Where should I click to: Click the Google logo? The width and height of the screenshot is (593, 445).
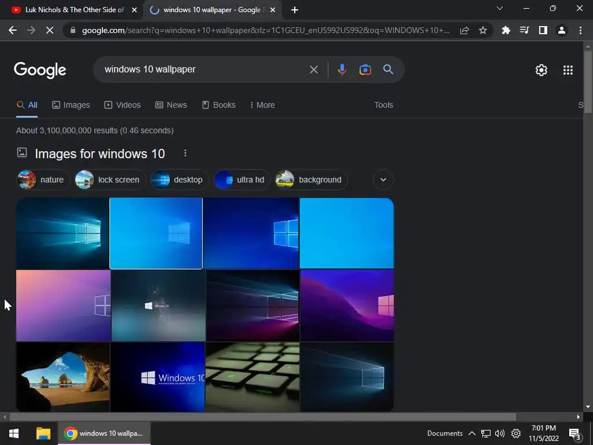click(40, 70)
